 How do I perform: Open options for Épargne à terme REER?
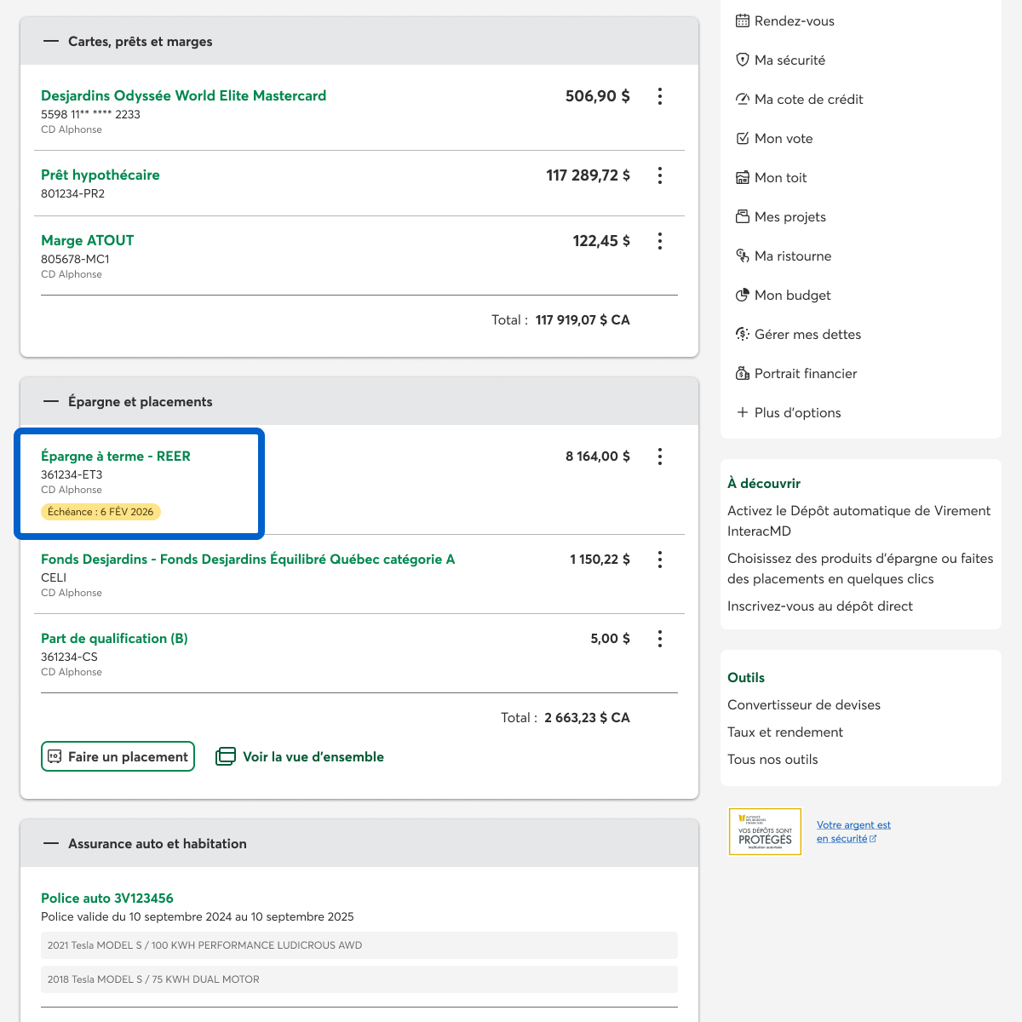(659, 456)
